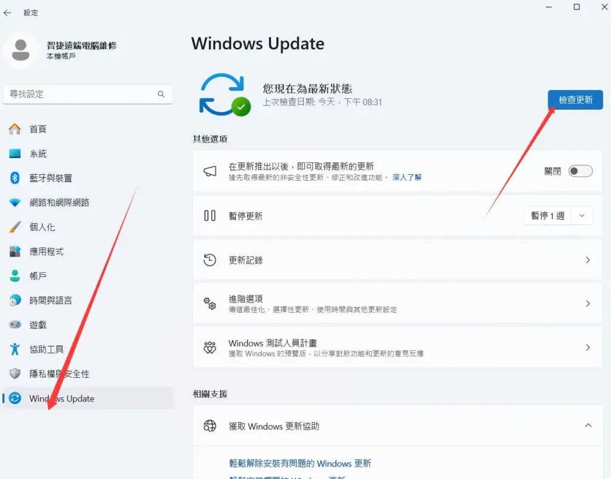
Task: Open 應用程式 settings page
Action: [x=88, y=252]
